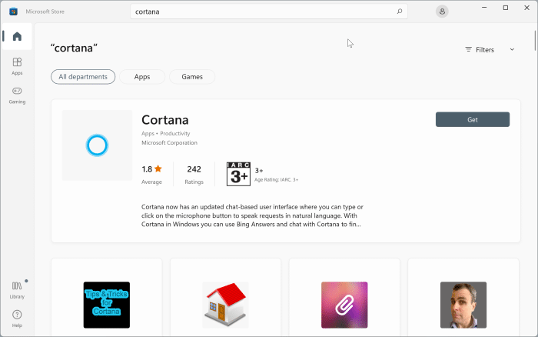Click the Filters label
Viewport: 538px width, 337px height.
pos(485,50)
